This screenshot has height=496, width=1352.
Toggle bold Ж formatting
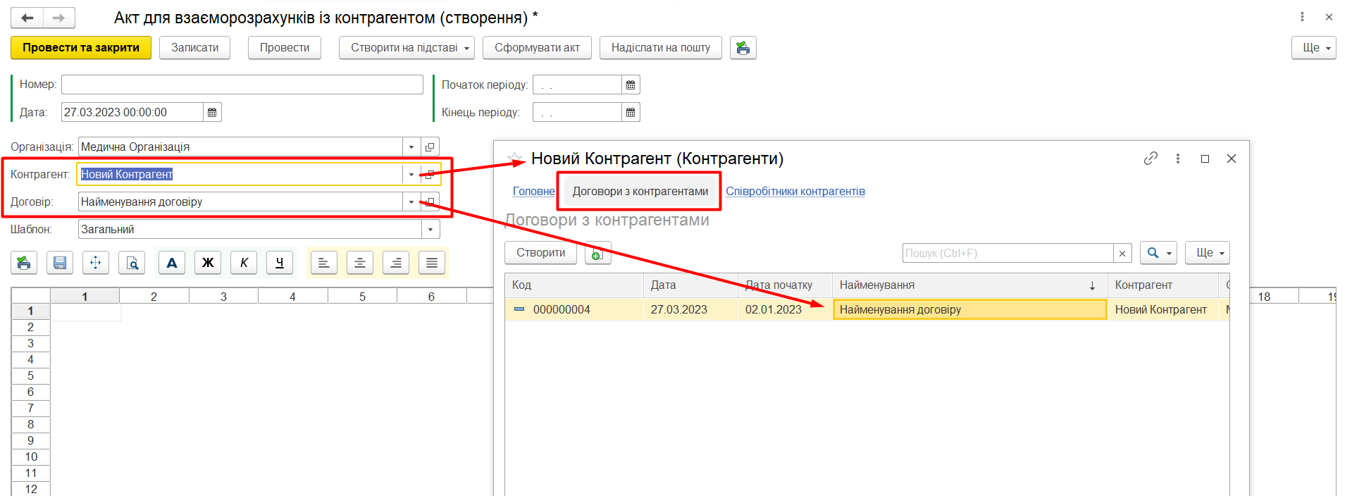coord(208,263)
